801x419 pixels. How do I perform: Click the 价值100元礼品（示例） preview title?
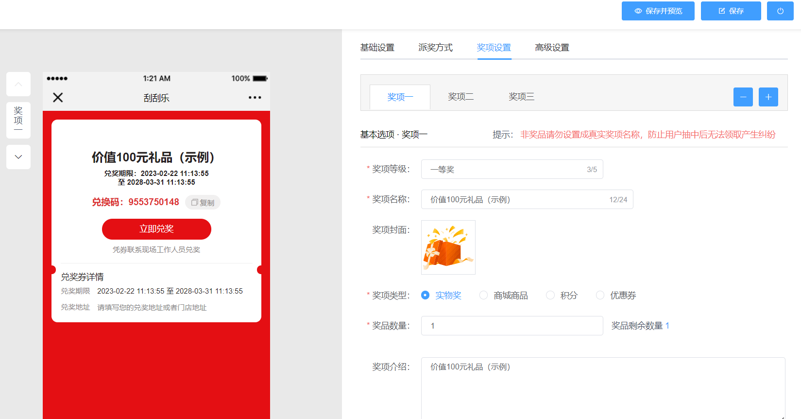(x=153, y=157)
